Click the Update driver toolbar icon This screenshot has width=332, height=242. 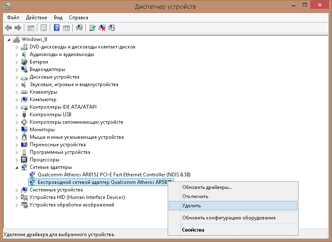click(x=92, y=28)
